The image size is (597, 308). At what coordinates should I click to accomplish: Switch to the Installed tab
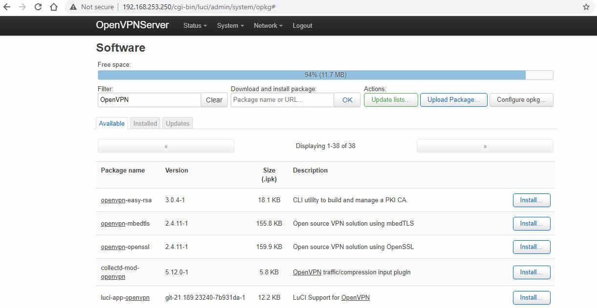(146, 123)
